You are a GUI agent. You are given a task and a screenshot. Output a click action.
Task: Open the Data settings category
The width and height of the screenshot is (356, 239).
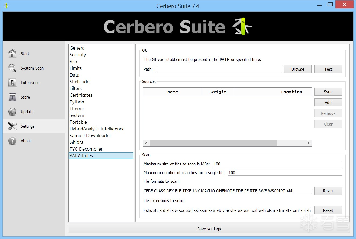pyautogui.click(x=101, y=75)
